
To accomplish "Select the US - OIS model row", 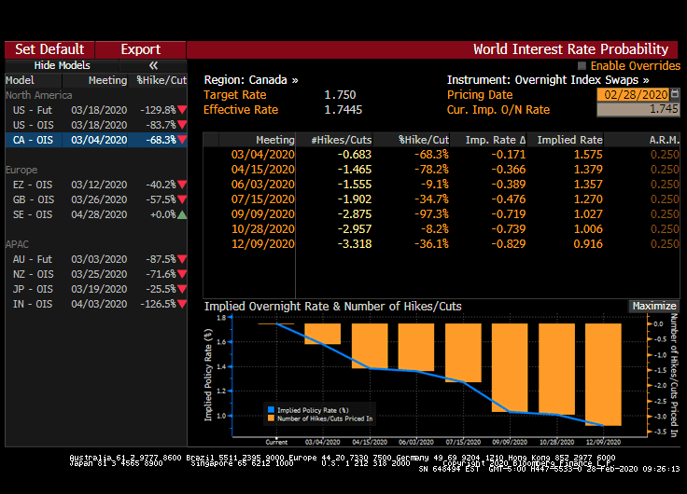I will pyautogui.click(x=96, y=125).
